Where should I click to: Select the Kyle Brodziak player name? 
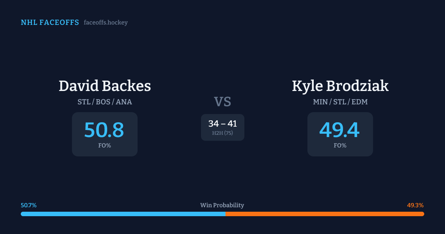pos(340,86)
